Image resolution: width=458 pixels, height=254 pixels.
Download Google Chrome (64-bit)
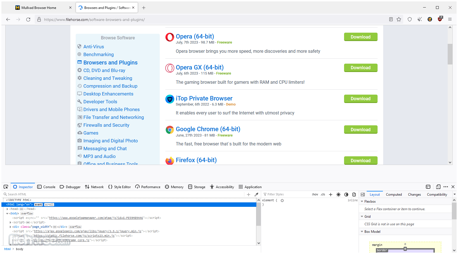point(361,130)
